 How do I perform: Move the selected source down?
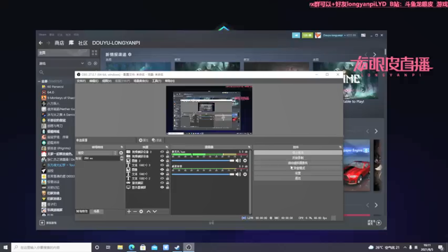(155, 212)
